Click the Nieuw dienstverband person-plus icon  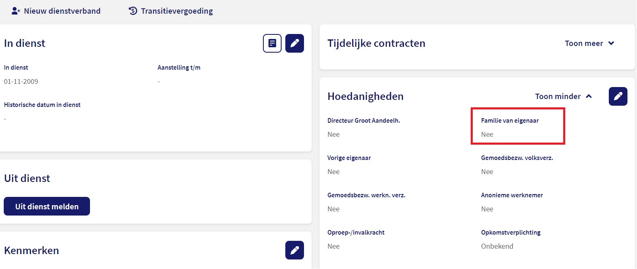point(16,11)
